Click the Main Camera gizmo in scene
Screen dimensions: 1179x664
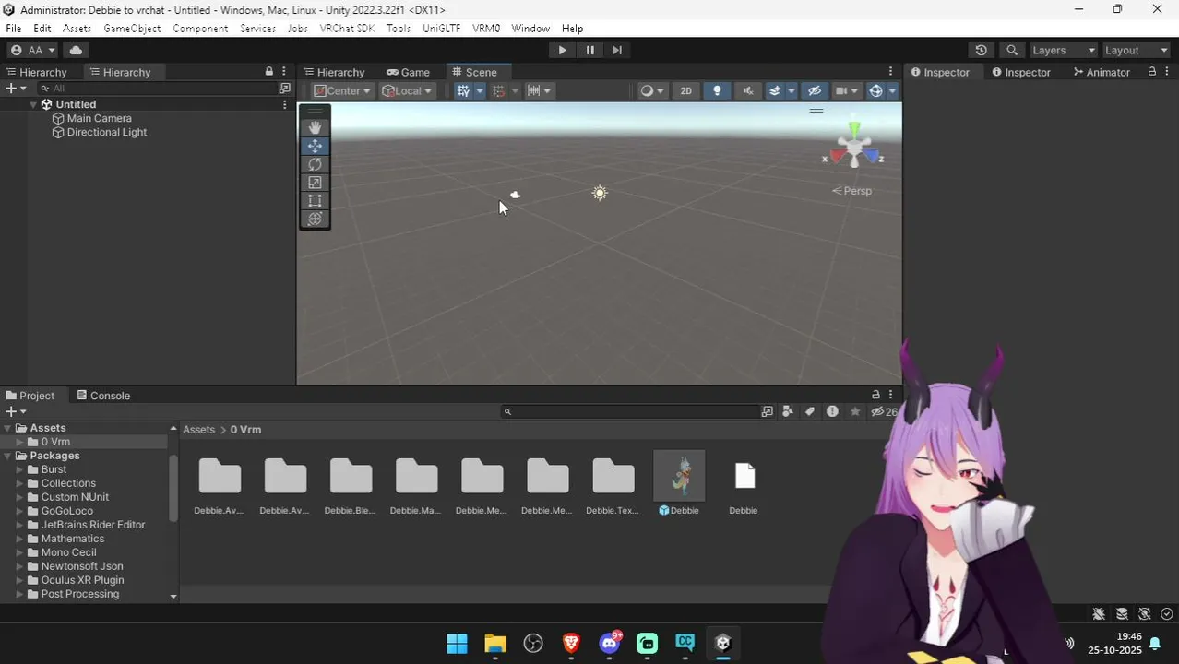(x=515, y=195)
